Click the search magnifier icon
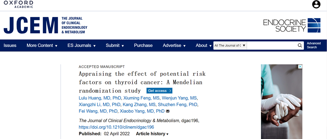327x139 pixels. (x=300, y=45)
